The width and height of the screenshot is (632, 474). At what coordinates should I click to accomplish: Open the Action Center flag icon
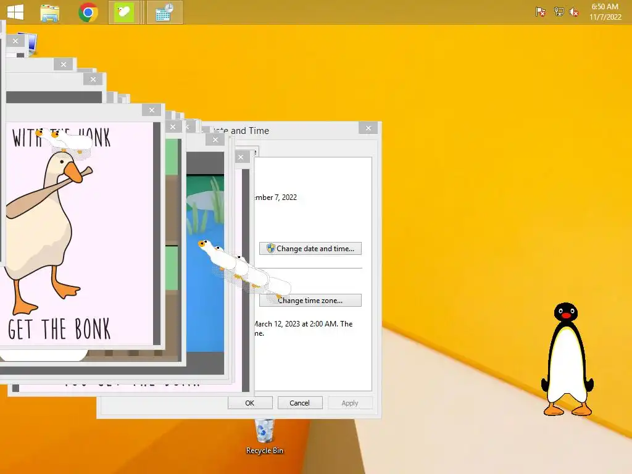(x=541, y=12)
